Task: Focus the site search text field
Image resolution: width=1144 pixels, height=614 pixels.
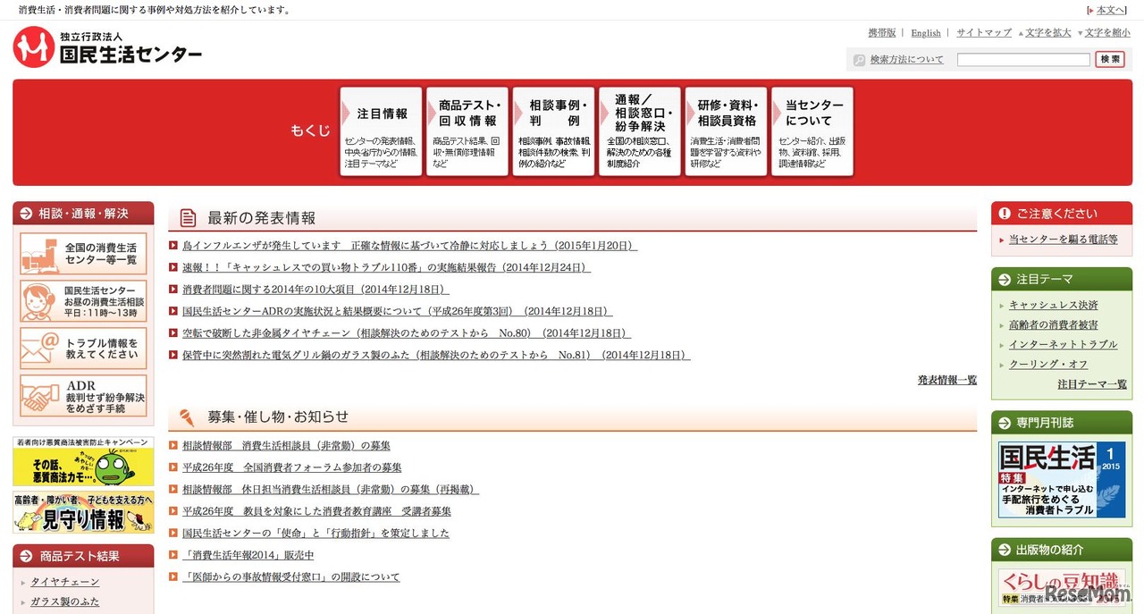Action: click(x=1023, y=60)
